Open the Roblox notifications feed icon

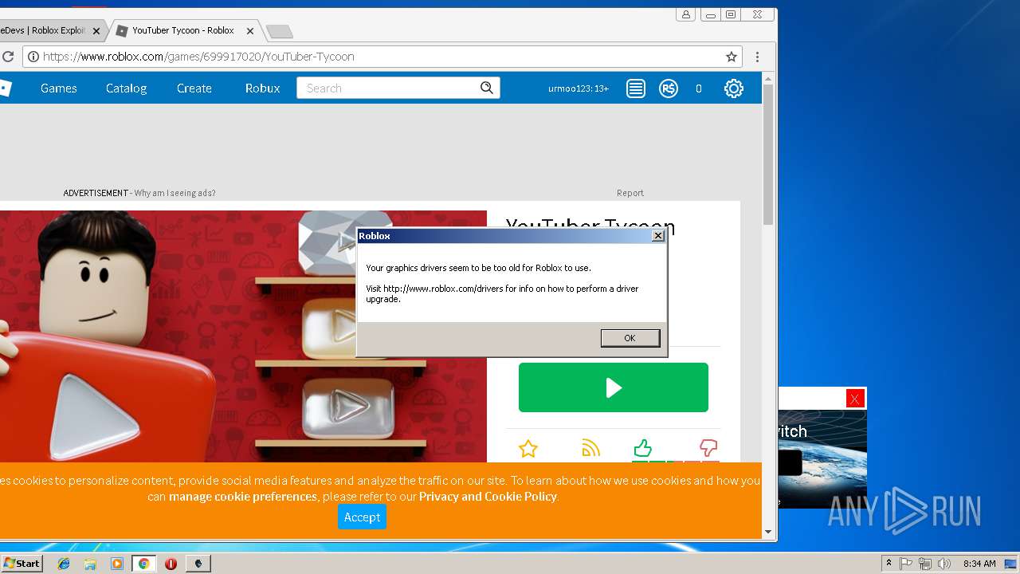point(635,88)
